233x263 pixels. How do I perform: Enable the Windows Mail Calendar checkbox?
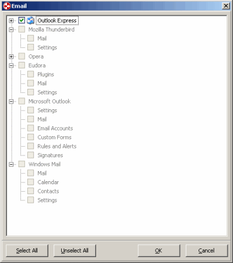tap(31, 182)
